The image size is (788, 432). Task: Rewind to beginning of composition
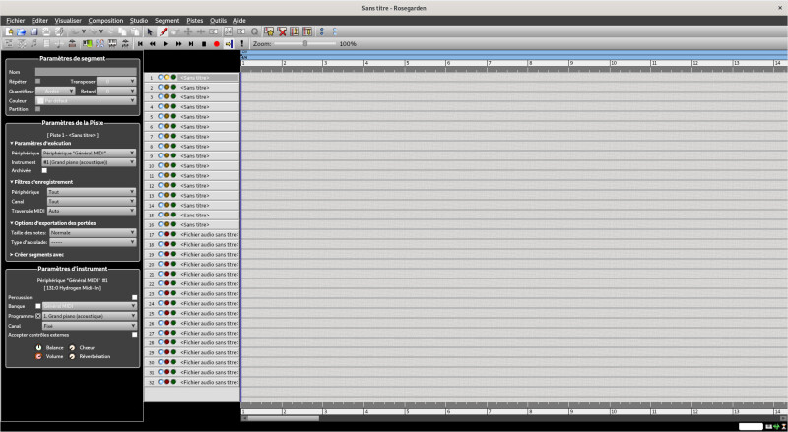[140, 44]
